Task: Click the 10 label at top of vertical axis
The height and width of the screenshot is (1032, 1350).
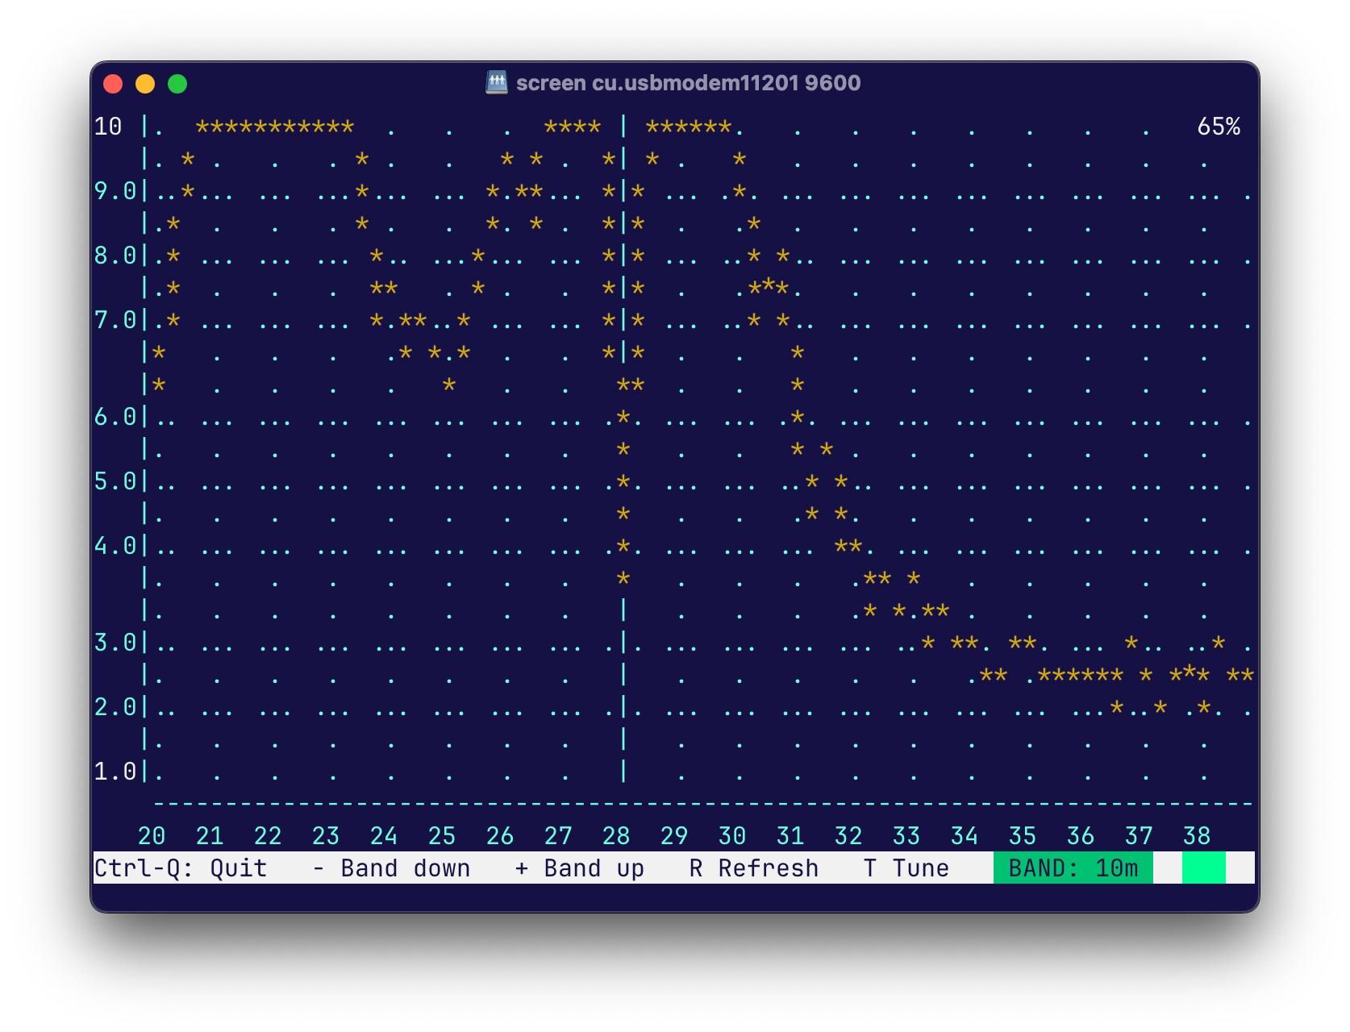Action: click(108, 127)
